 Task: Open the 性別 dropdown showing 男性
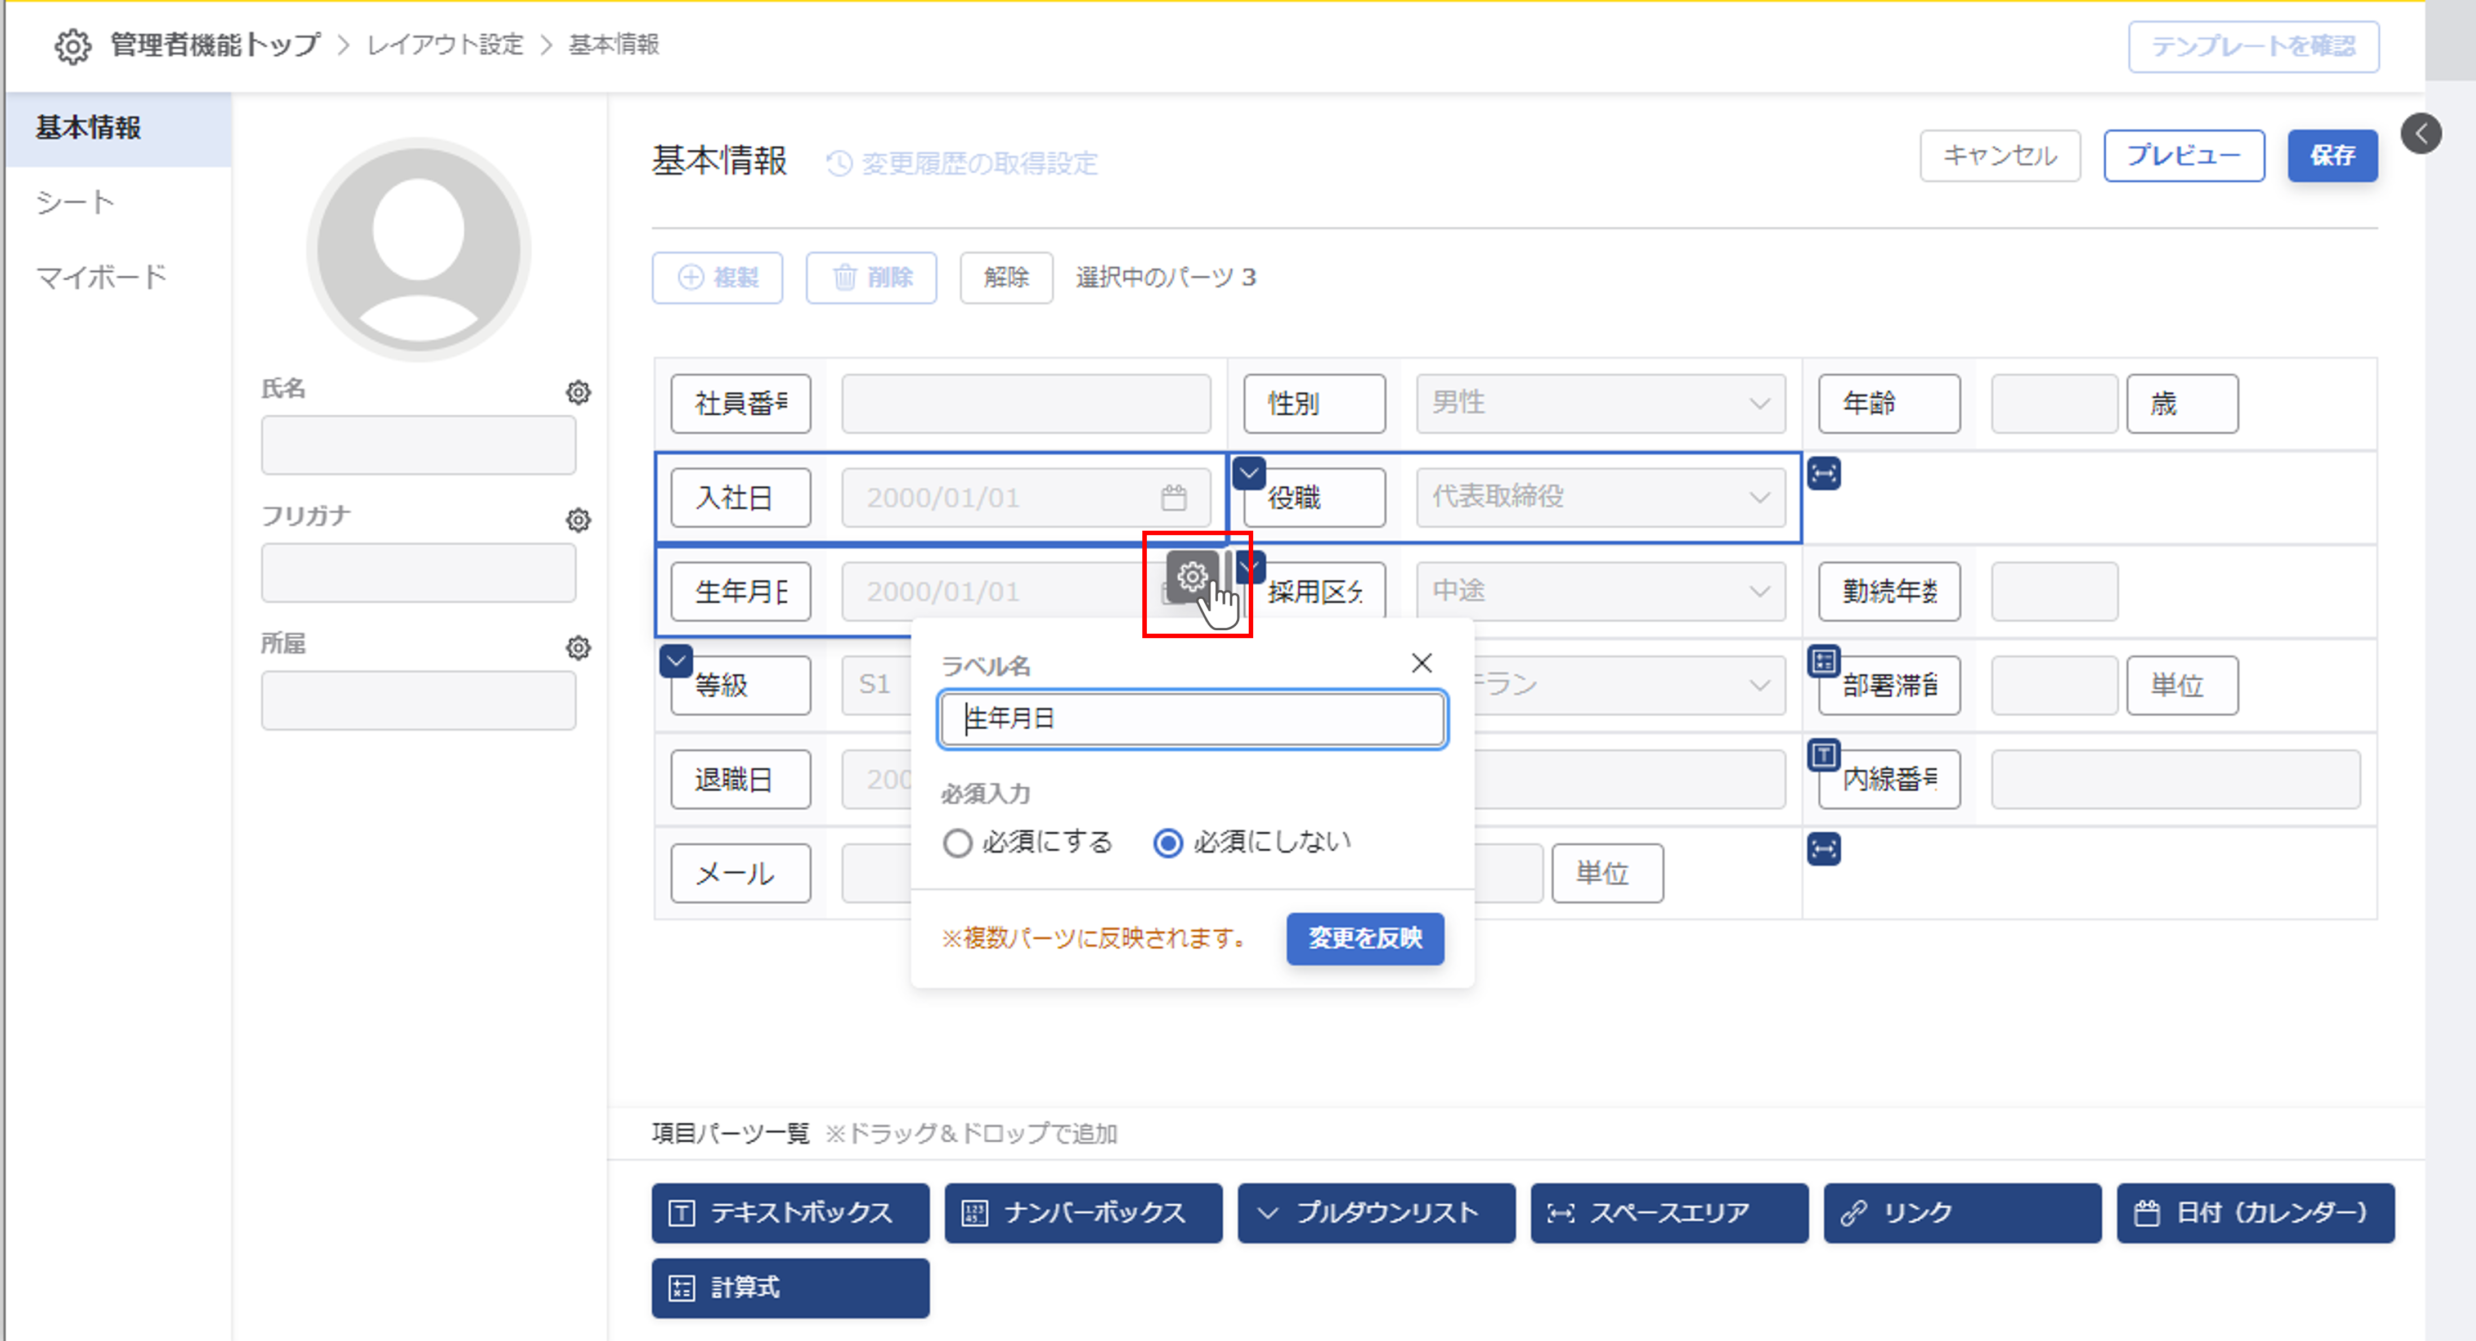(1600, 403)
